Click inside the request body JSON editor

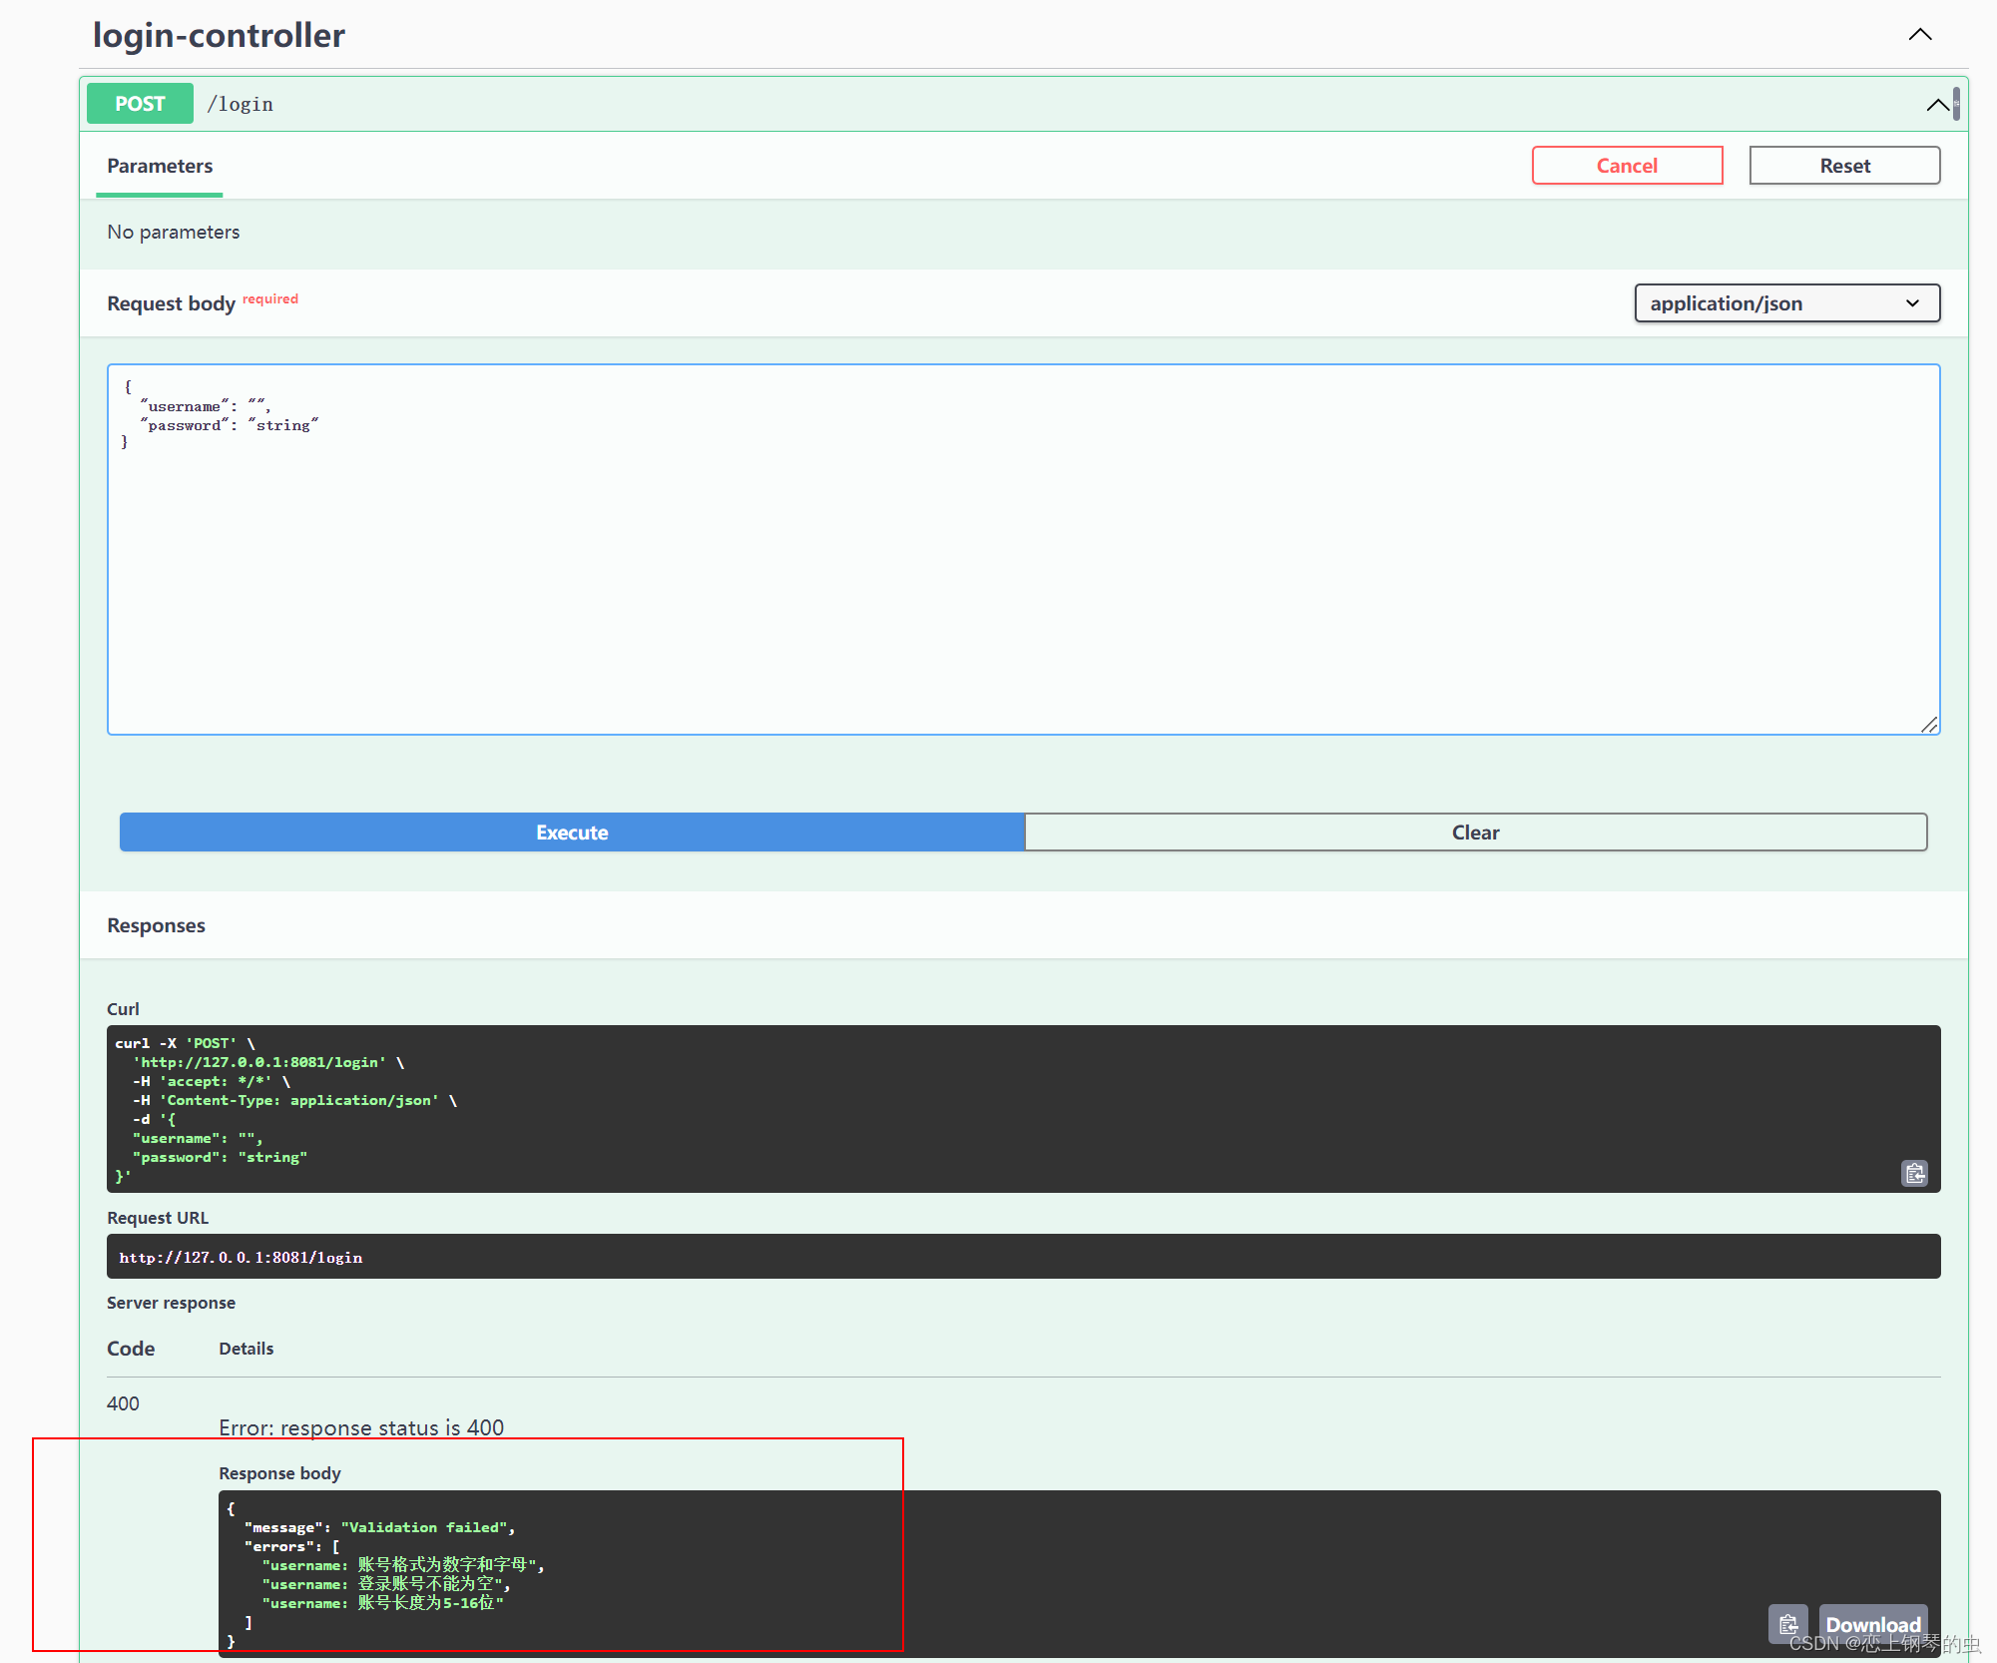pyautogui.click(x=1023, y=579)
